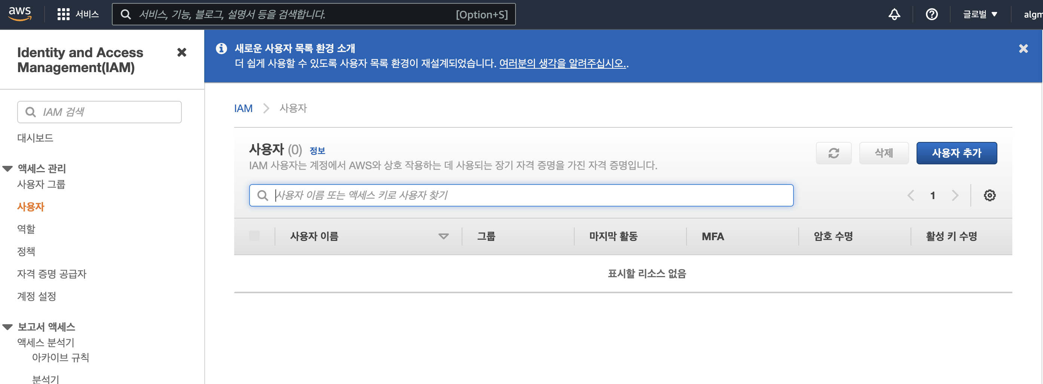The height and width of the screenshot is (384, 1043).
Task: Select 사용자 in the sidebar
Action: pos(31,207)
